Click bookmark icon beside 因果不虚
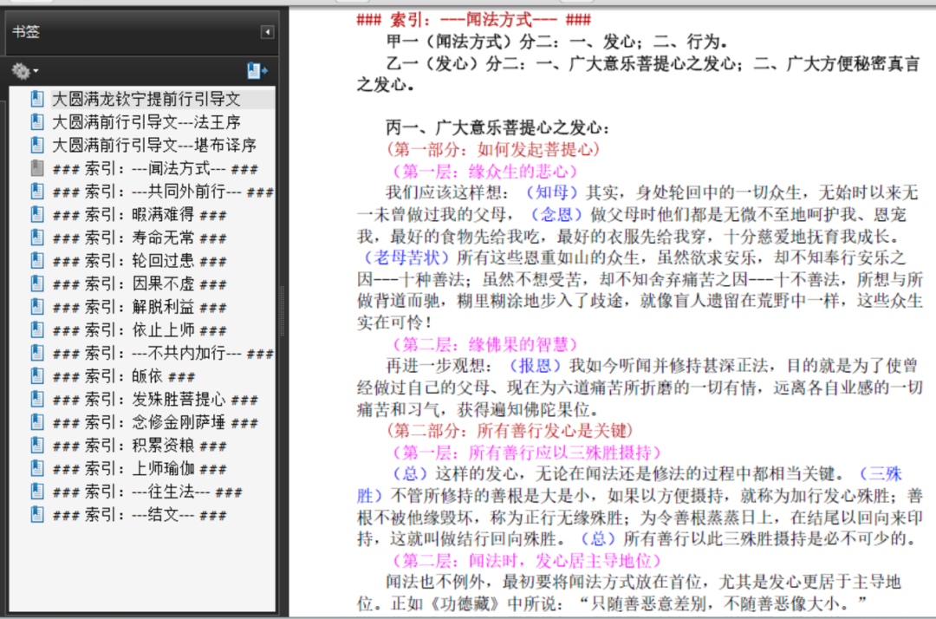 [x=37, y=283]
